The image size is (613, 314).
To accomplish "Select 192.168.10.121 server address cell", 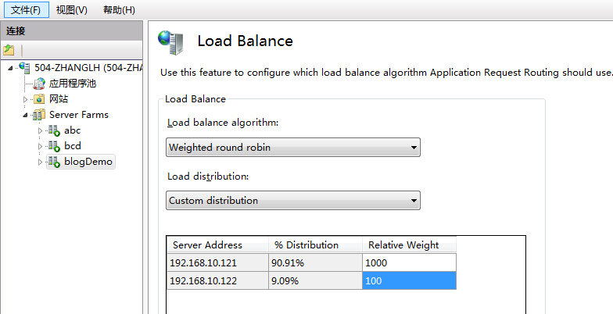I will click(x=217, y=262).
